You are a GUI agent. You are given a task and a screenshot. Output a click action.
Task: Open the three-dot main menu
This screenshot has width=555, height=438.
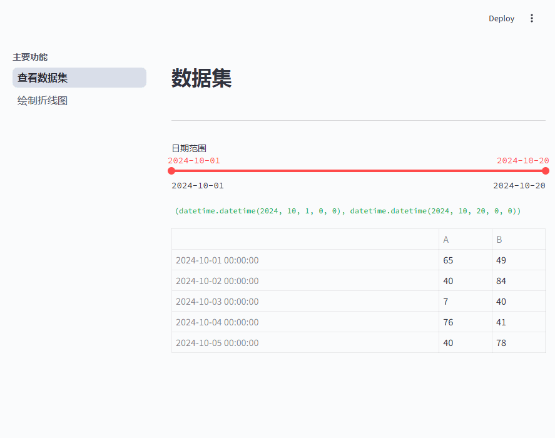point(532,18)
